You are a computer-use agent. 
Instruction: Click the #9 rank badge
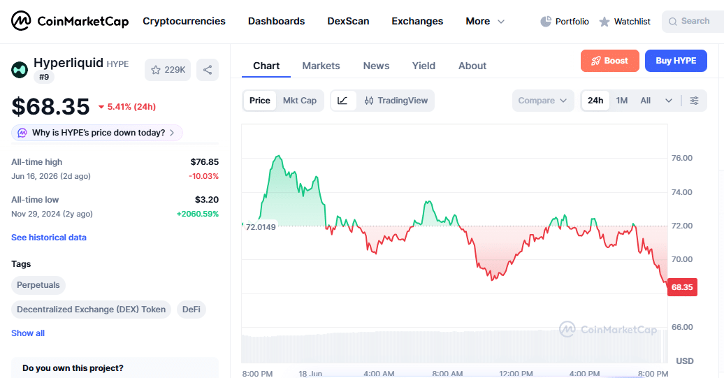44,77
